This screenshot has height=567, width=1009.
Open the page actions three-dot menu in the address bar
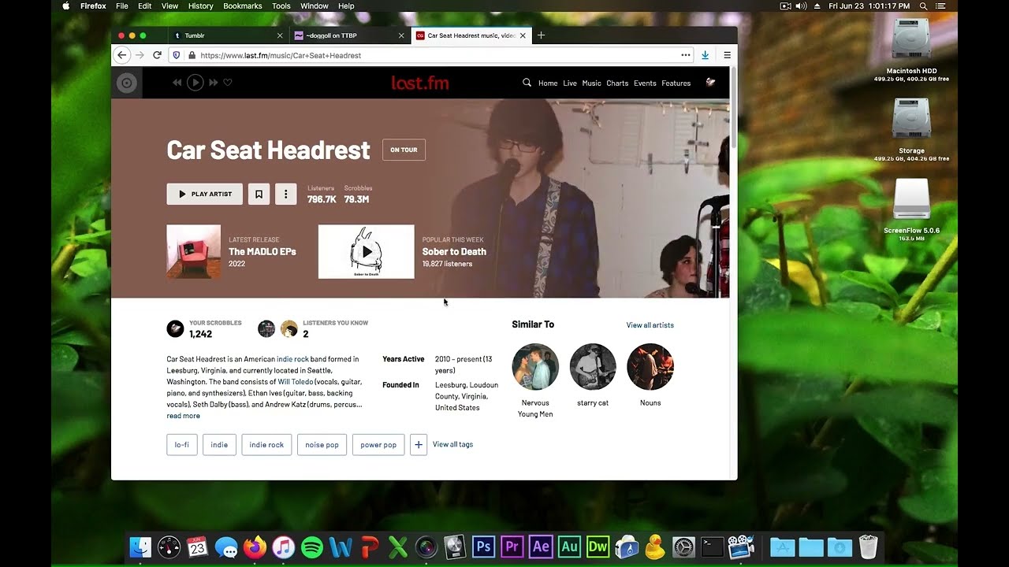pos(686,55)
